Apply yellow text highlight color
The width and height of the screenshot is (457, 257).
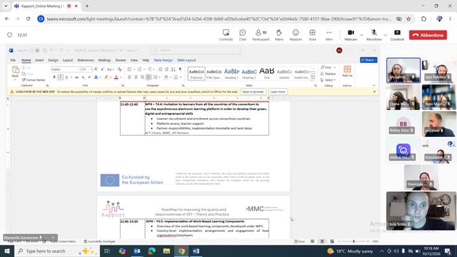coord(106,77)
